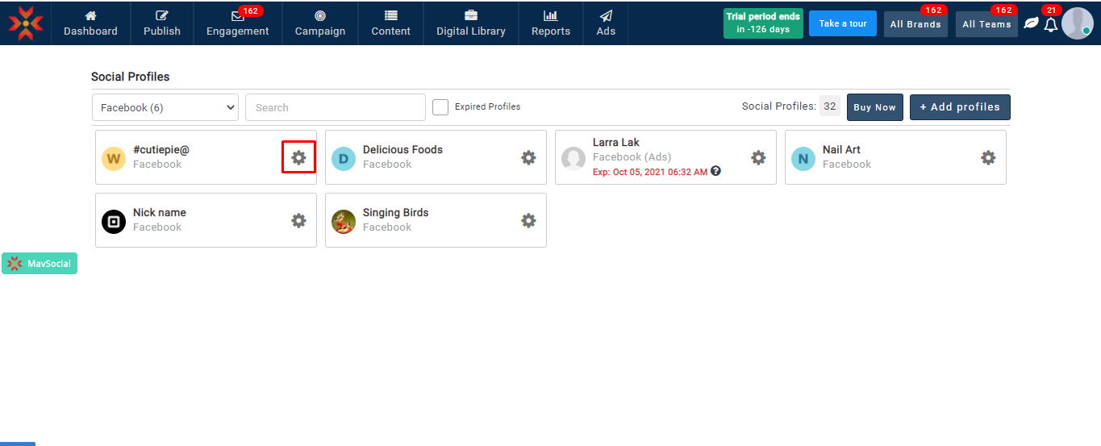
Task: Open the All Teams selector
Action: pos(986,24)
